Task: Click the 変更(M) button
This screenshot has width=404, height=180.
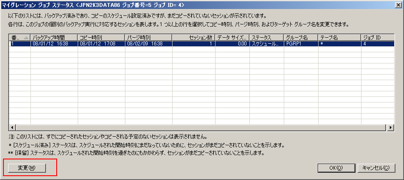Action: click(27, 168)
